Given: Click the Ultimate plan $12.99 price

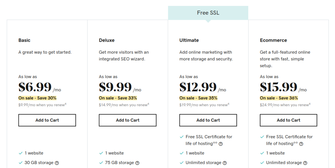Looking at the screenshot, I should point(198,87).
